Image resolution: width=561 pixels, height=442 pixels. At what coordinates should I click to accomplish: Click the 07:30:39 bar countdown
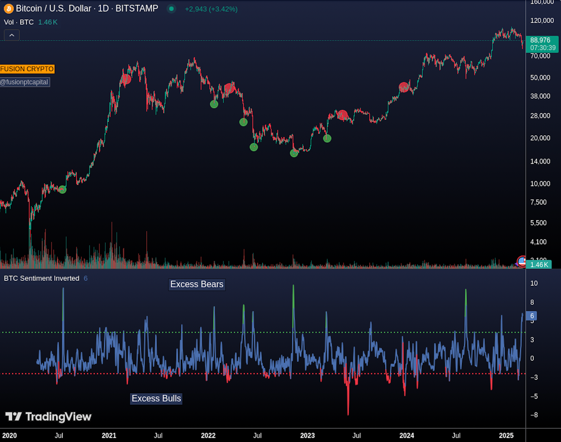(543, 48)
